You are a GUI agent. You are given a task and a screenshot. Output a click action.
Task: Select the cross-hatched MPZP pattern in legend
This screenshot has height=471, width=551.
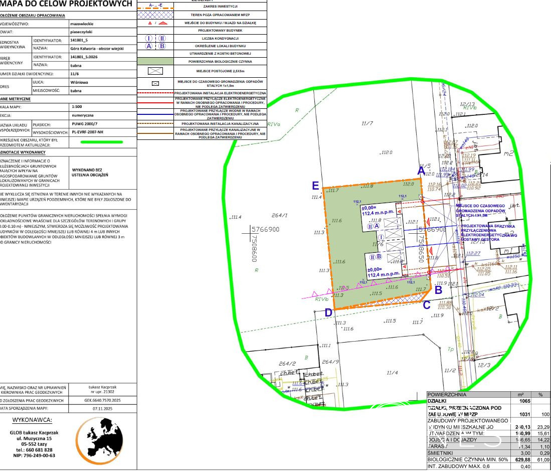(155, 16)
